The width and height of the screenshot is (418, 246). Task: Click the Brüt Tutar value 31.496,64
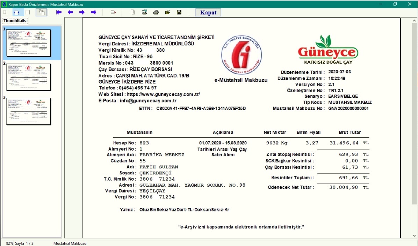point(344,143)
